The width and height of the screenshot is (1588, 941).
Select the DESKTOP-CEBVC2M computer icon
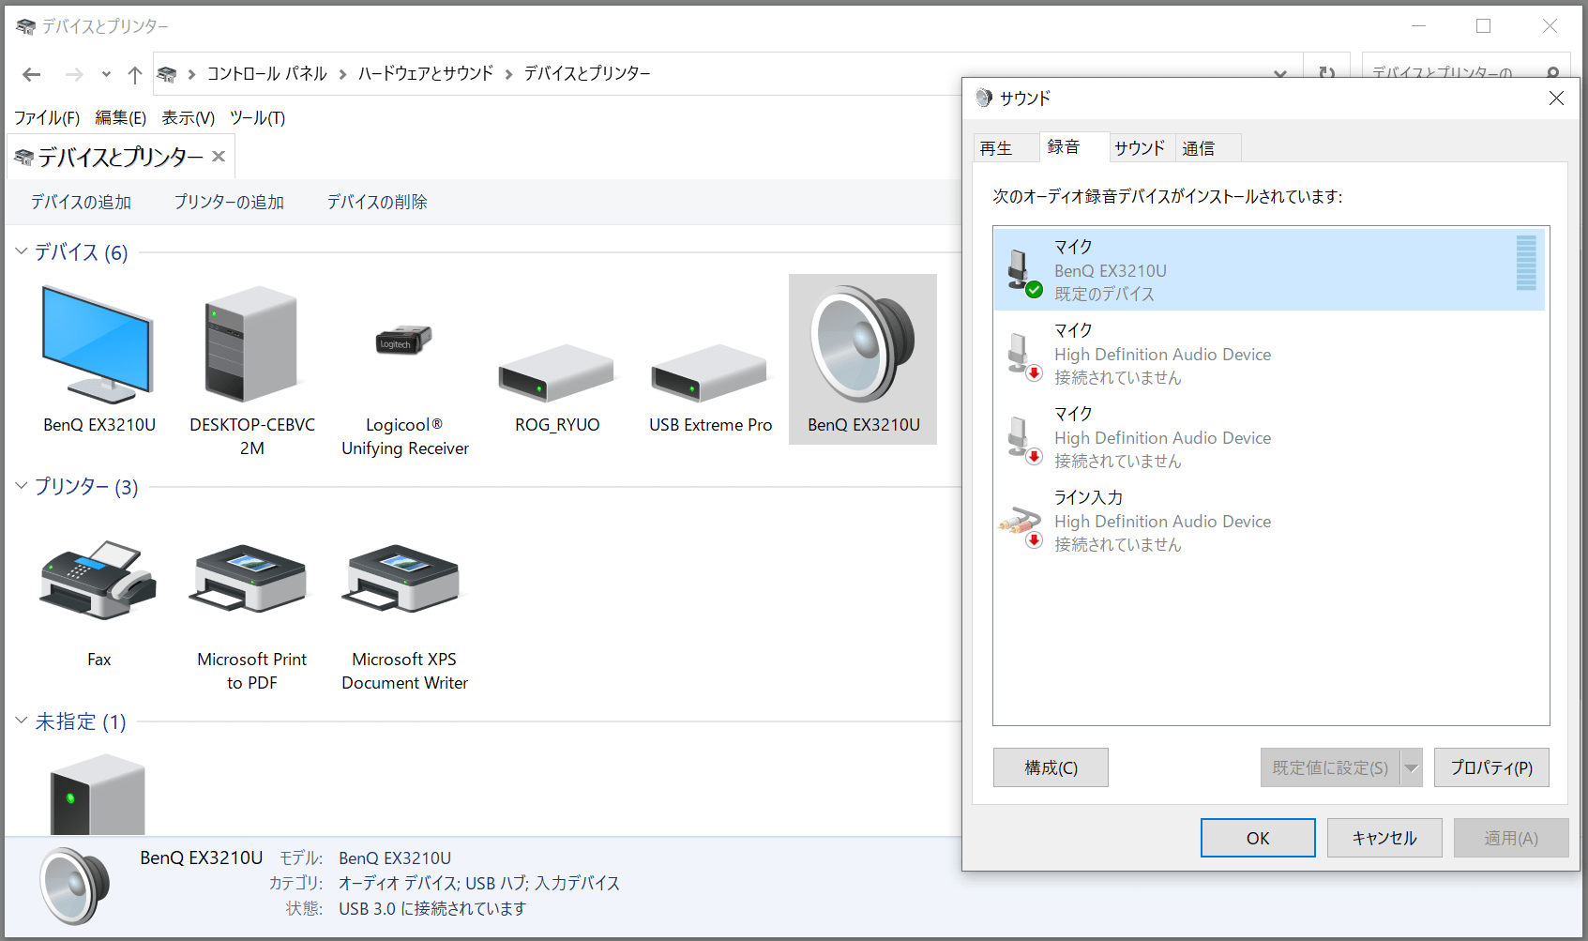coord(251,344)
